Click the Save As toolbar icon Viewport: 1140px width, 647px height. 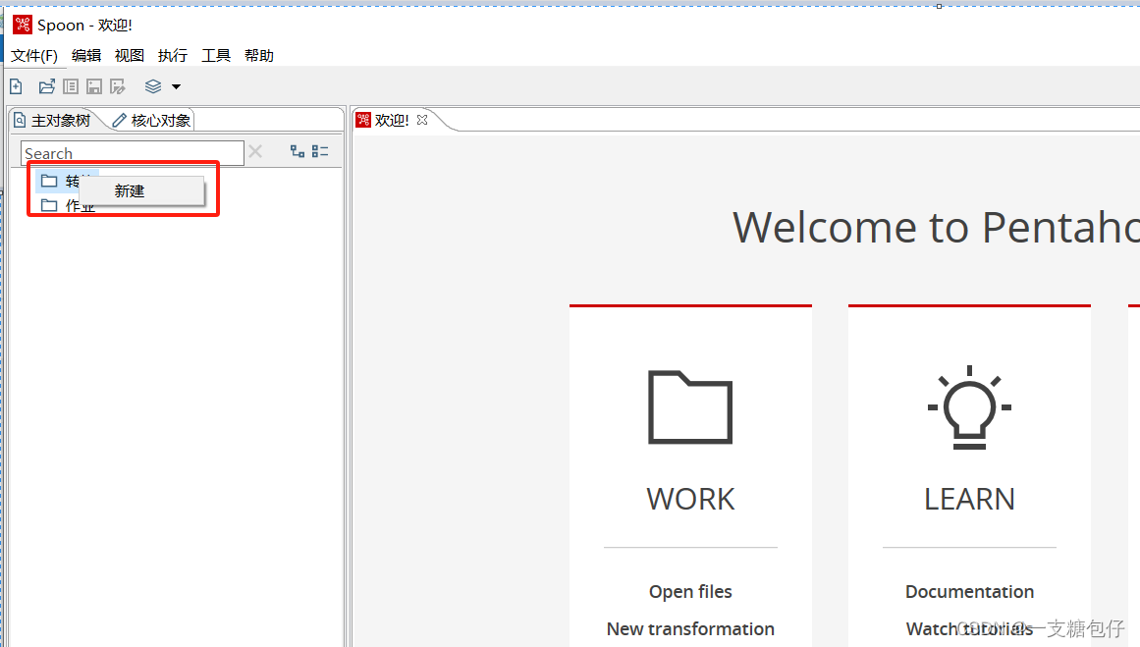click(x=117, y=87)
